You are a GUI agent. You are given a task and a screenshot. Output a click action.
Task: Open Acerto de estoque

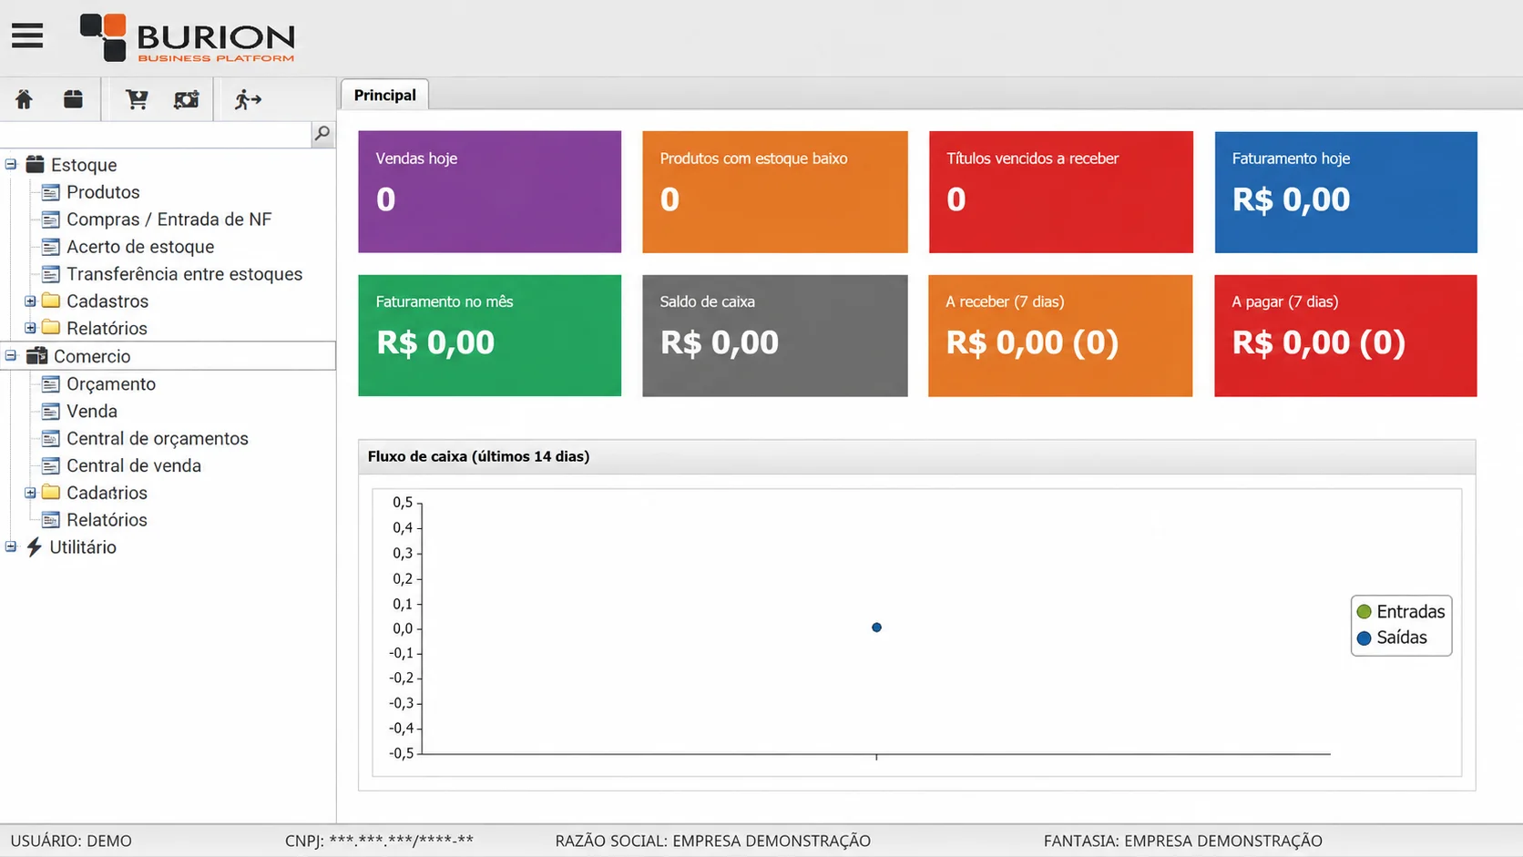[x=140, y=247]
